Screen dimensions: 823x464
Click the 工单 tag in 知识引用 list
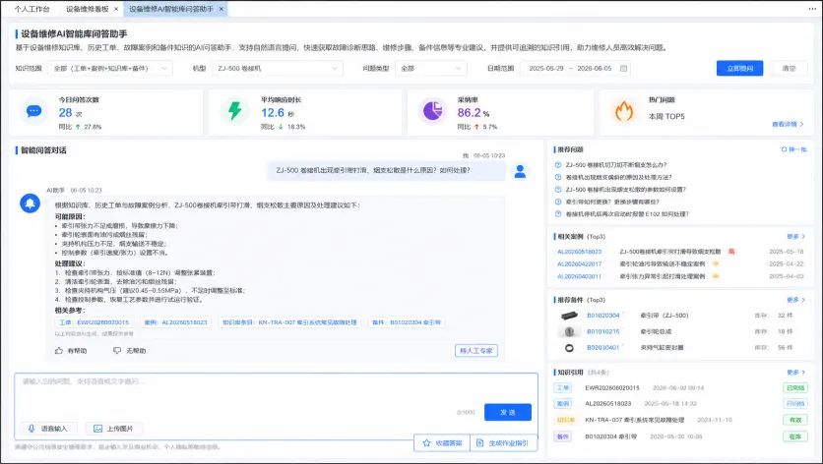point(563,388)
